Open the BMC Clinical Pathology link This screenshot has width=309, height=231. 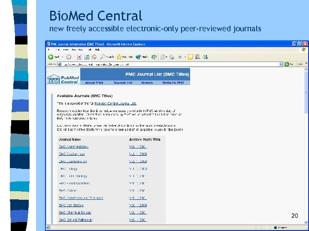coord(76,220)
